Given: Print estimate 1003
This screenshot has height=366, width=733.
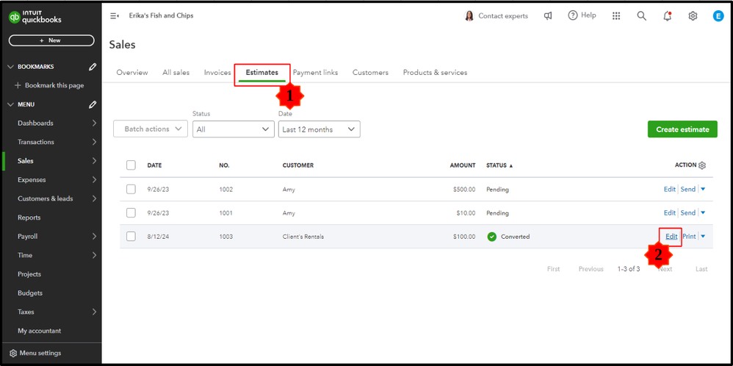Looking at the screenshot, I should 689,237.
